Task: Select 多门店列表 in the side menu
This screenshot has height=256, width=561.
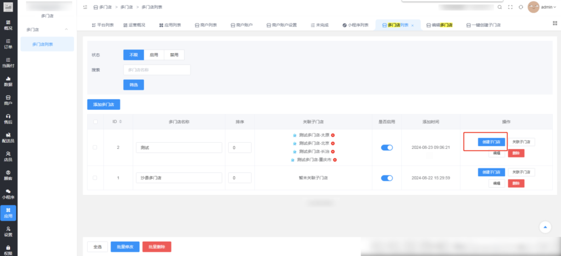Action: point(47,44)
